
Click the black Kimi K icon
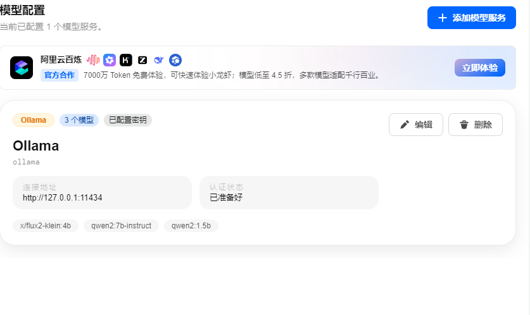coord(126,60)
